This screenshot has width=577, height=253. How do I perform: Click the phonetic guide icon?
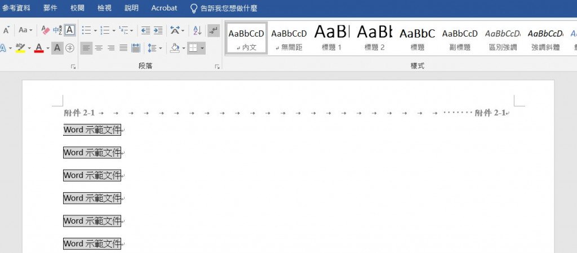(x=57, y=30)
